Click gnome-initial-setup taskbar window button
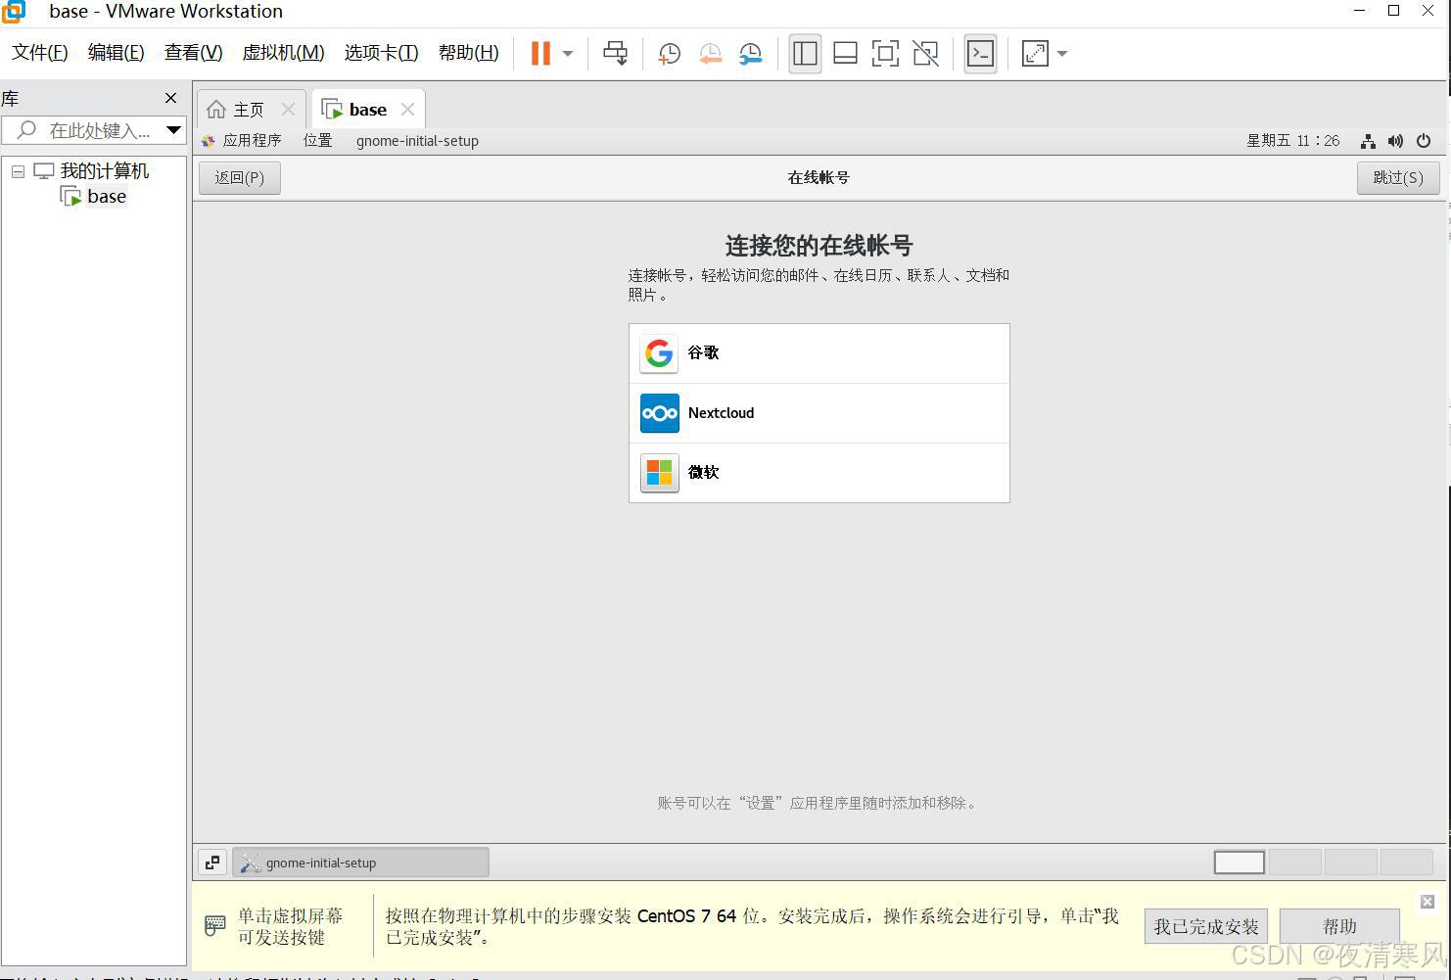1451x980 pixels. click(x=360, y=863)
